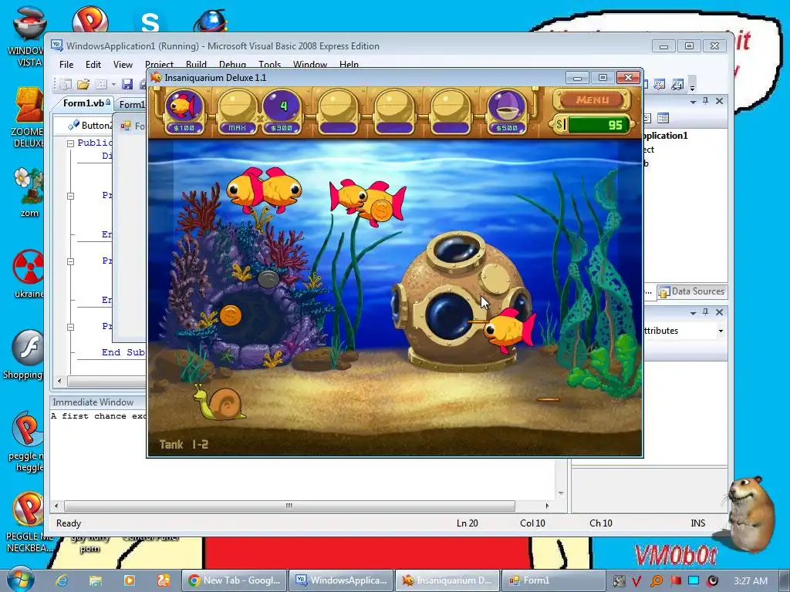Screen dimensions: 790x592
Task: Collect the coin near the cave
Action: pyautogui.click(x=231, y=315)
